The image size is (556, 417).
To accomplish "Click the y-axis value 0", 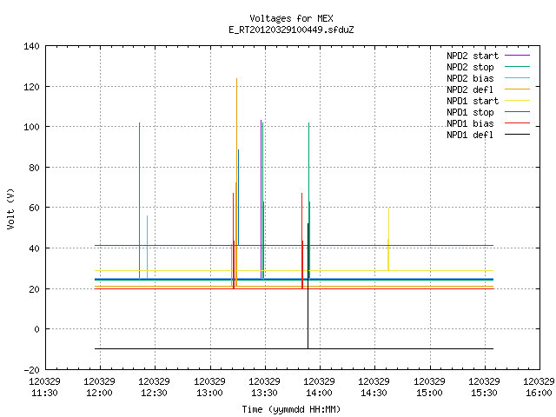I will click(x=36, y=329).
